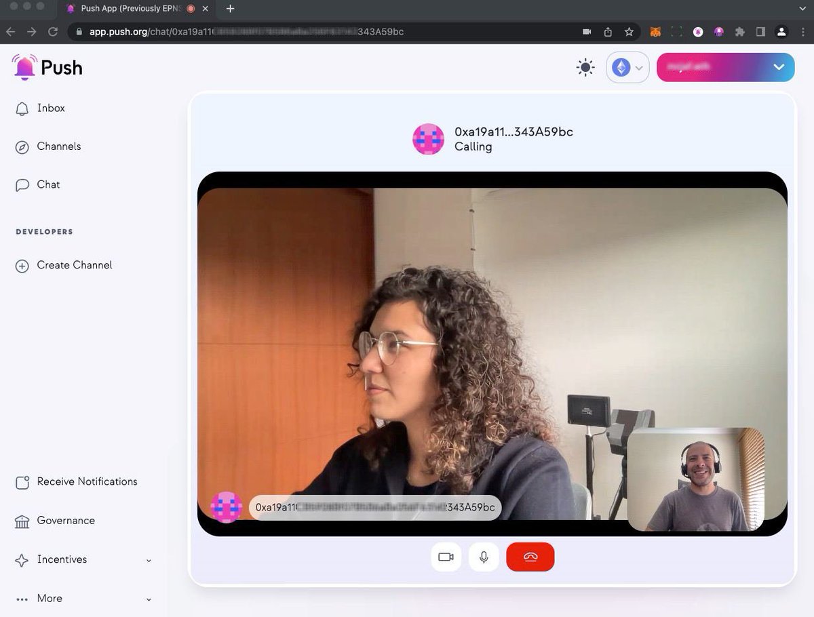Click the address label inside the video
814x617 pixels.
(375, 507)
